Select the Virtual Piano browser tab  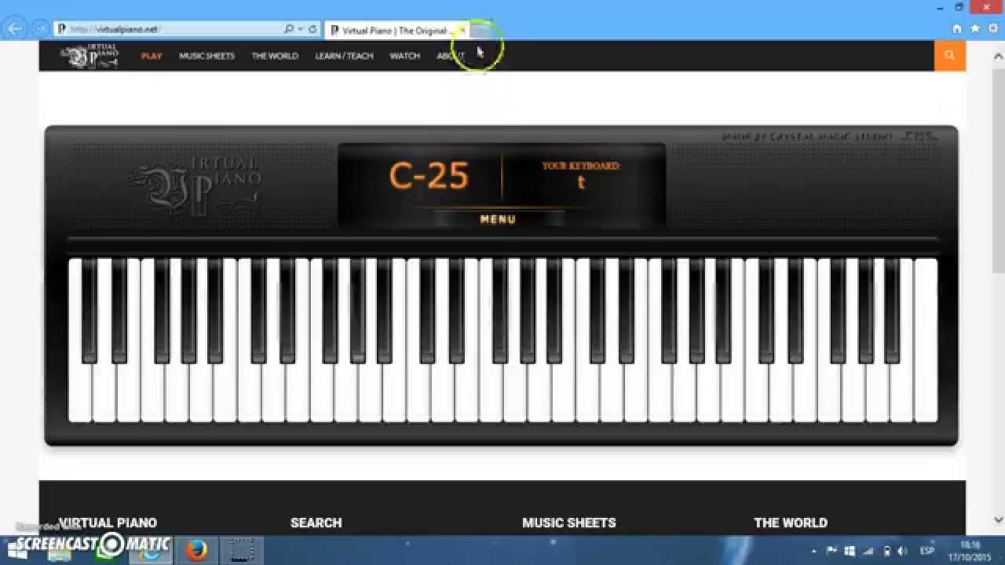(397, 30)
